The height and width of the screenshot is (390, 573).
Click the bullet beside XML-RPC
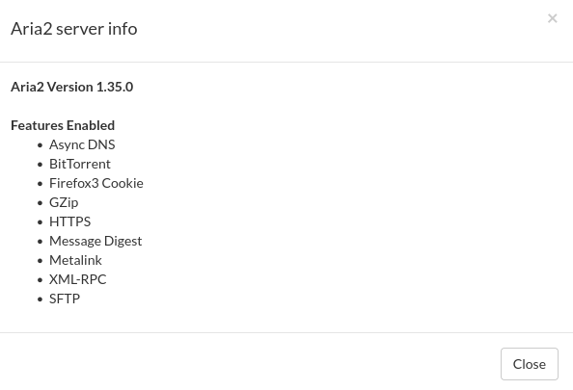(x=40, y=280)
